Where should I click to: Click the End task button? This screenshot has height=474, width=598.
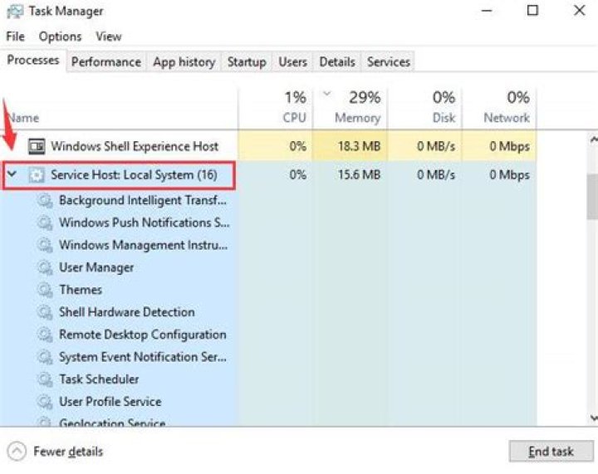(x=551, y=452)
